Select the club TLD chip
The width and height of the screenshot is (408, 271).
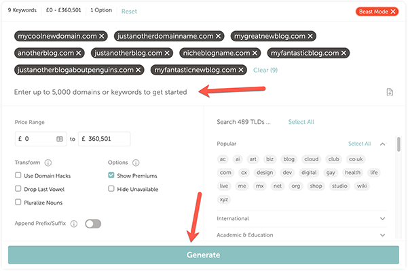coord(333,159)
